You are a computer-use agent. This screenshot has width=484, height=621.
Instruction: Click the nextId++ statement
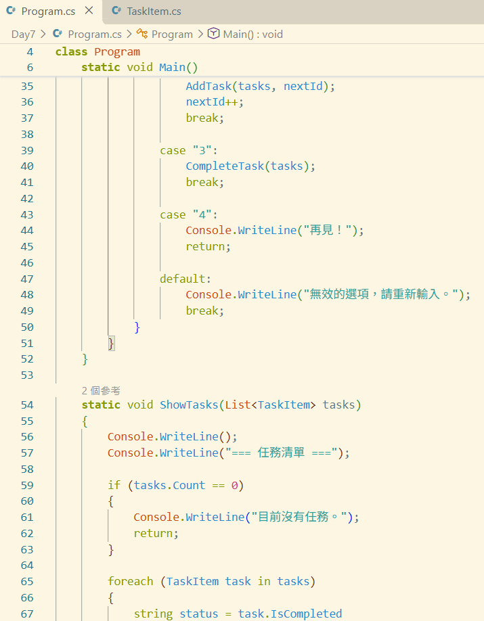[215, 102]
